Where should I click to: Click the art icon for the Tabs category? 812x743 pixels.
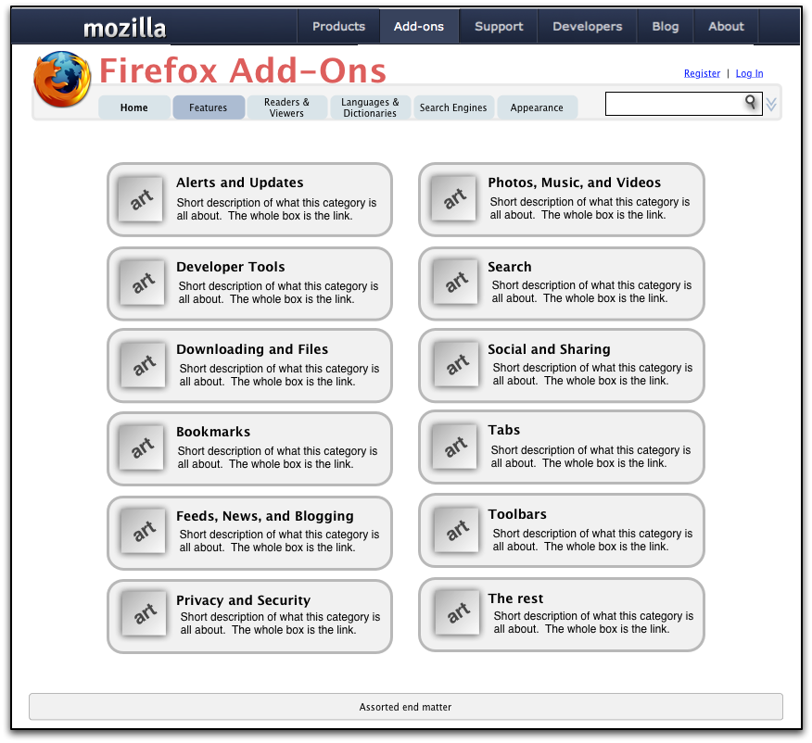pyautogui.click(x=455, y=447)
